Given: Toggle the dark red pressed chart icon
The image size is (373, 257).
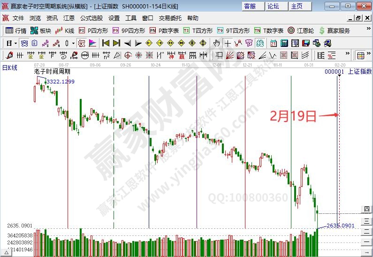Looking at the screenshot, I should (82, 43).
